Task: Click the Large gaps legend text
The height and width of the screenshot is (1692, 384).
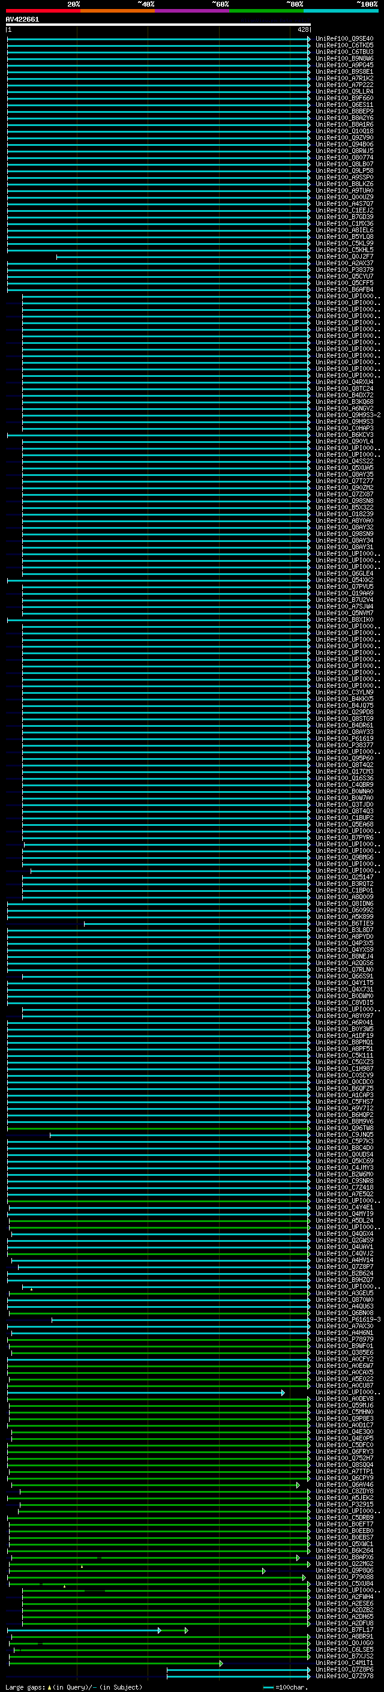Action: (x=74, y=1687)
